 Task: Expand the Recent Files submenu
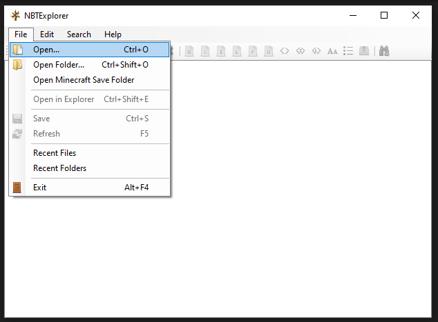[55, 153]
